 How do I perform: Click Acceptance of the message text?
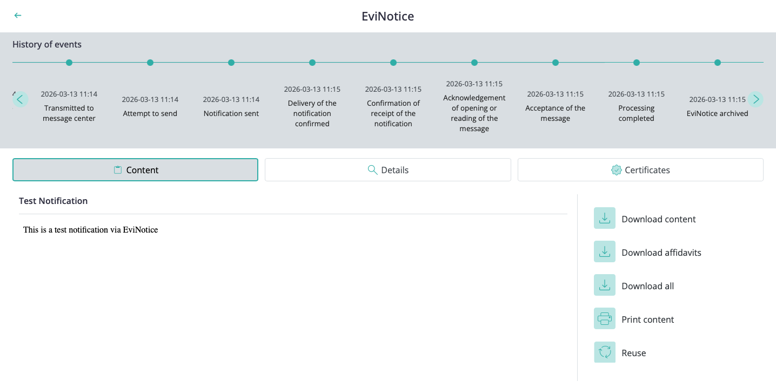556,113
